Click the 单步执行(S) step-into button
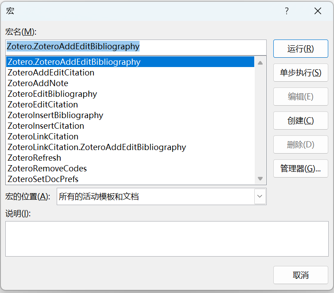This screenshot has height=293, width=334. (301, 72)
